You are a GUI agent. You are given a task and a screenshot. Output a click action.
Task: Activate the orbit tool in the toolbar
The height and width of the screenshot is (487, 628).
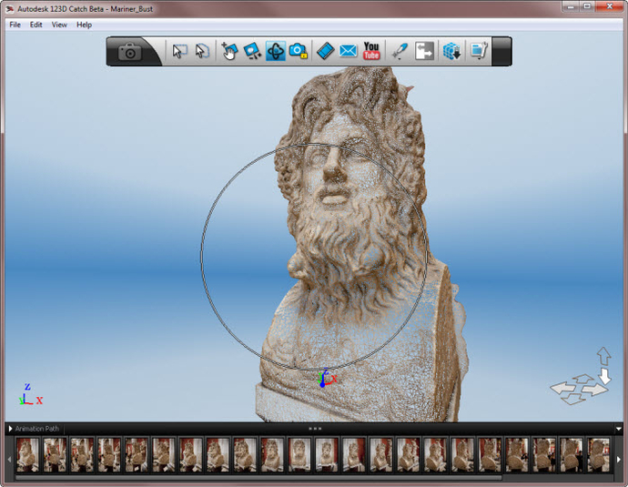pyautogui.click(x=276, y=52)
